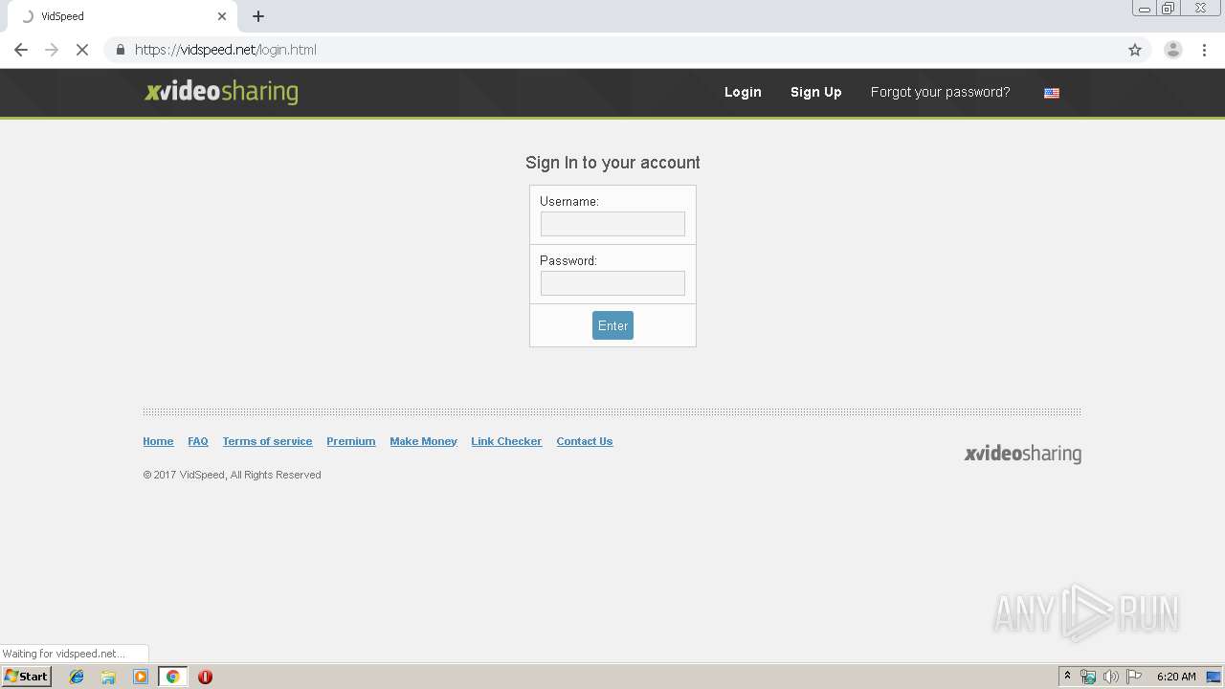Click the xvideosharing footer logo
Viewport: 1225px width, 689px height.
pyautogui.click(x=1022, y=454)
